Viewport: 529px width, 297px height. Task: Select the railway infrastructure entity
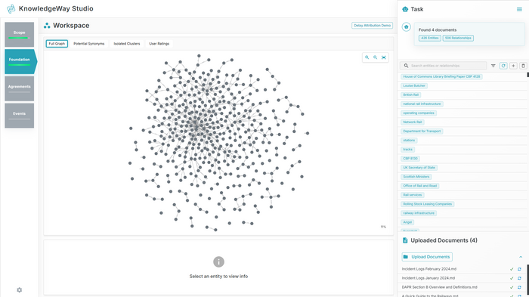pyautogui.click(x=419, y=213)
